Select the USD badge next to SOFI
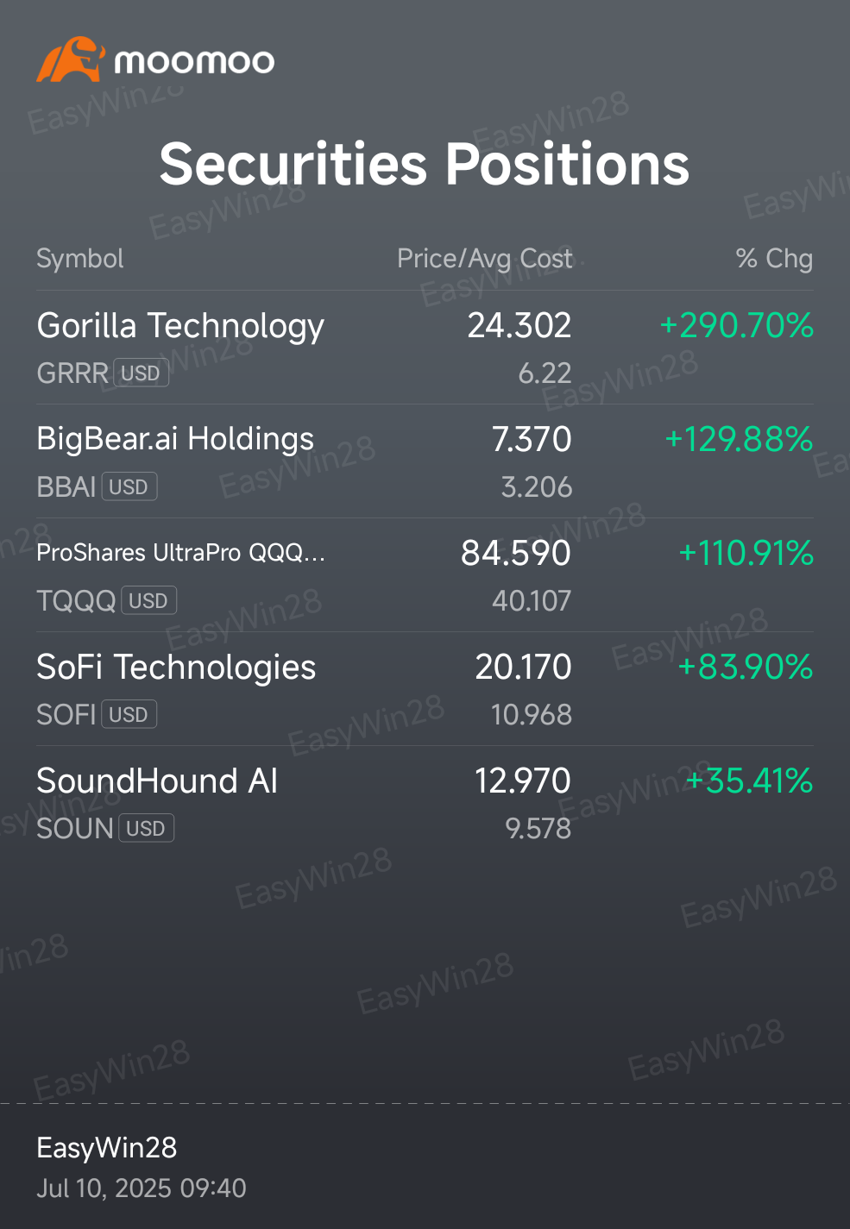The width and height of the screenshot is (850, 1229). pyautogui.click(x=129, y=715)
